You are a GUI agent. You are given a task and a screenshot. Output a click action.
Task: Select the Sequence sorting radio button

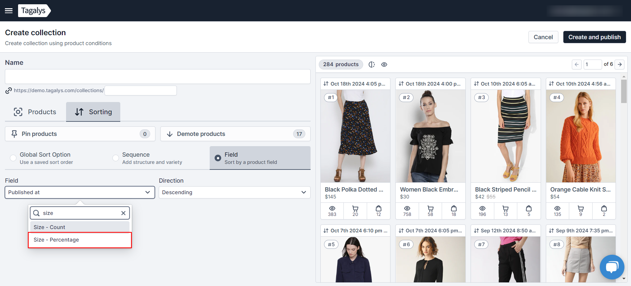pyautogui.click(x=116, y=158)
